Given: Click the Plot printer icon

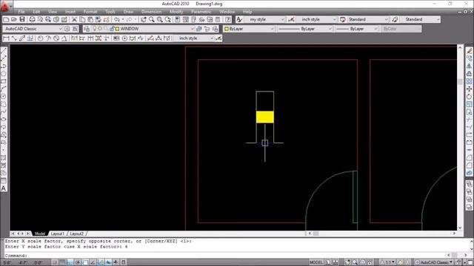Looking at the screenshot, I should coord(32,20).
